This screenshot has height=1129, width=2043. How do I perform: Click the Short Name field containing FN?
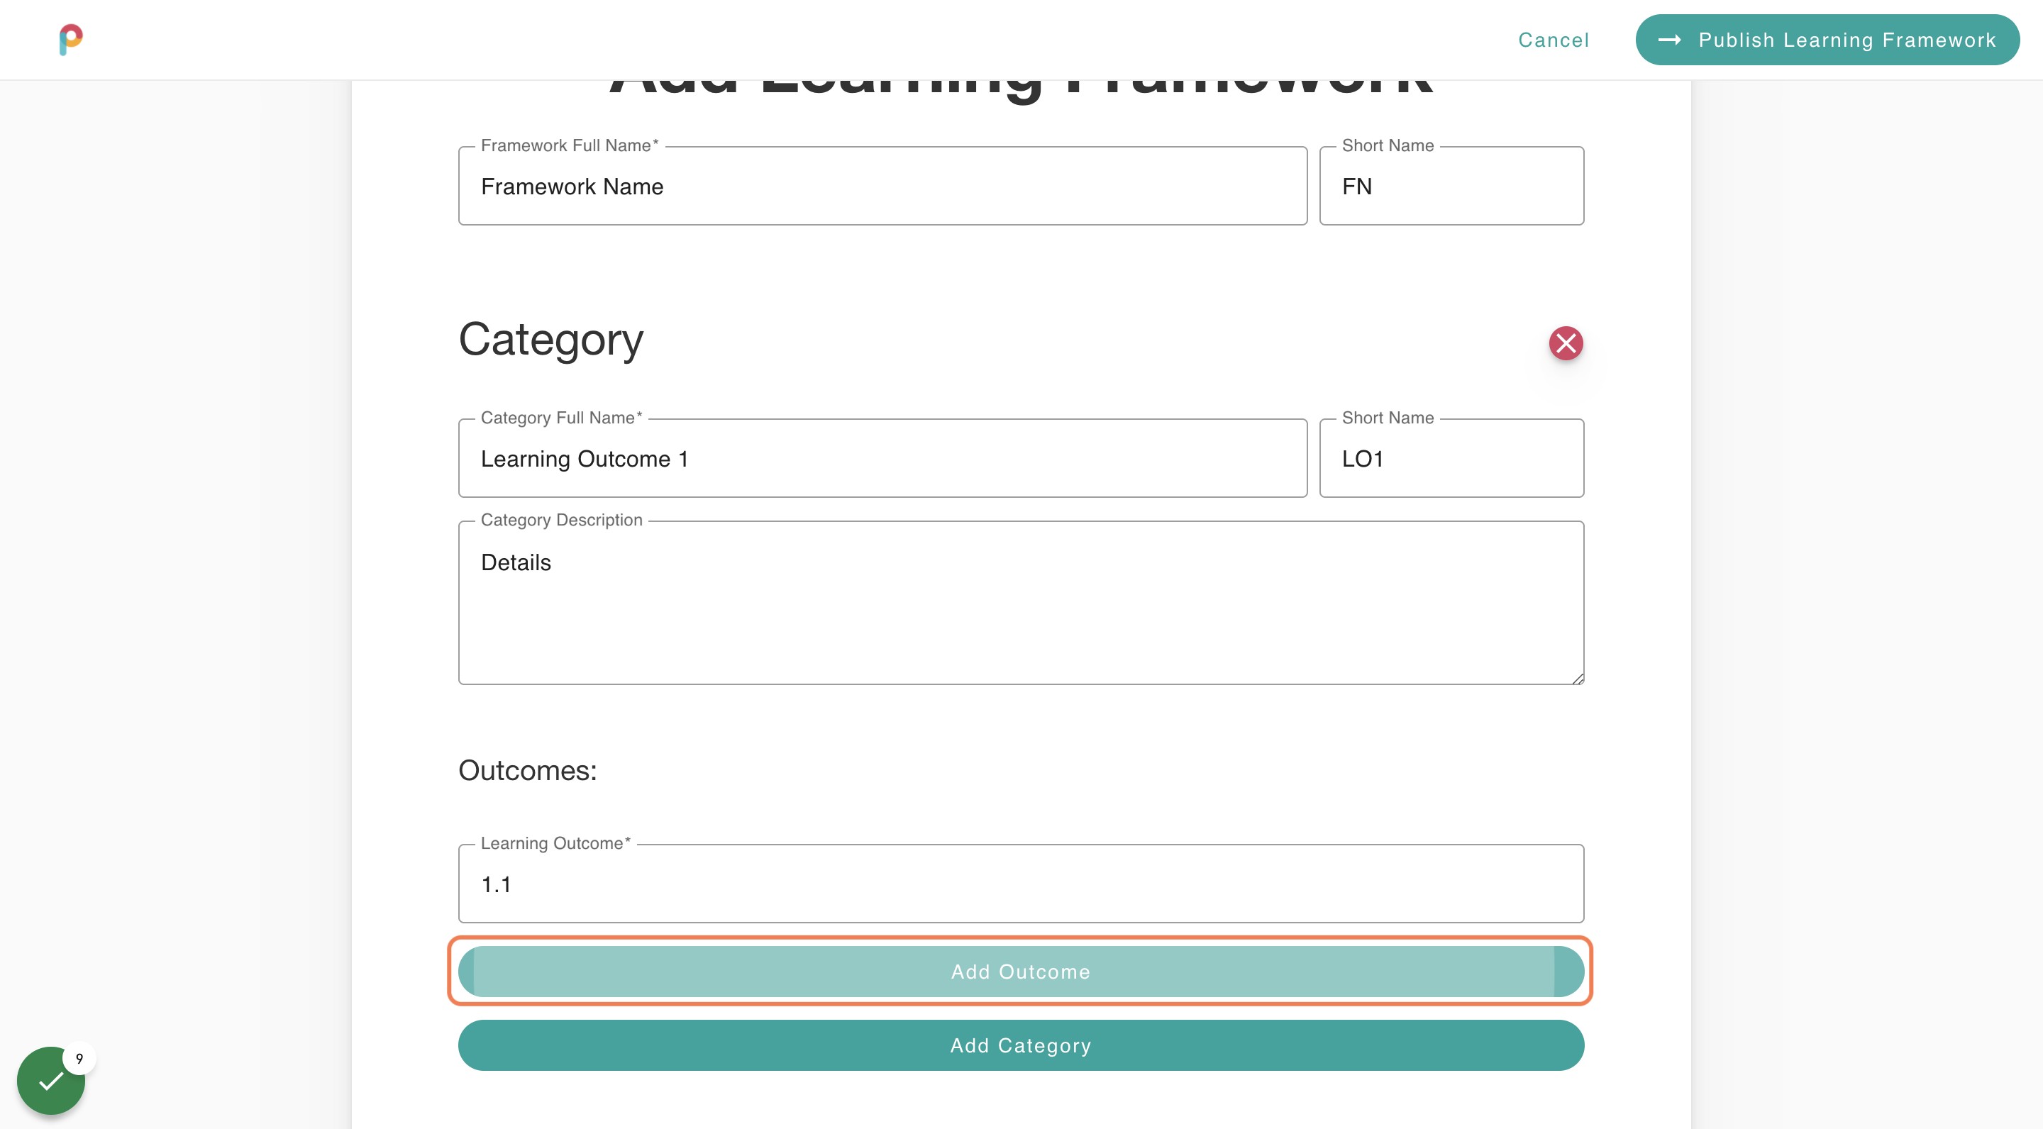(x=1451, y=187)
